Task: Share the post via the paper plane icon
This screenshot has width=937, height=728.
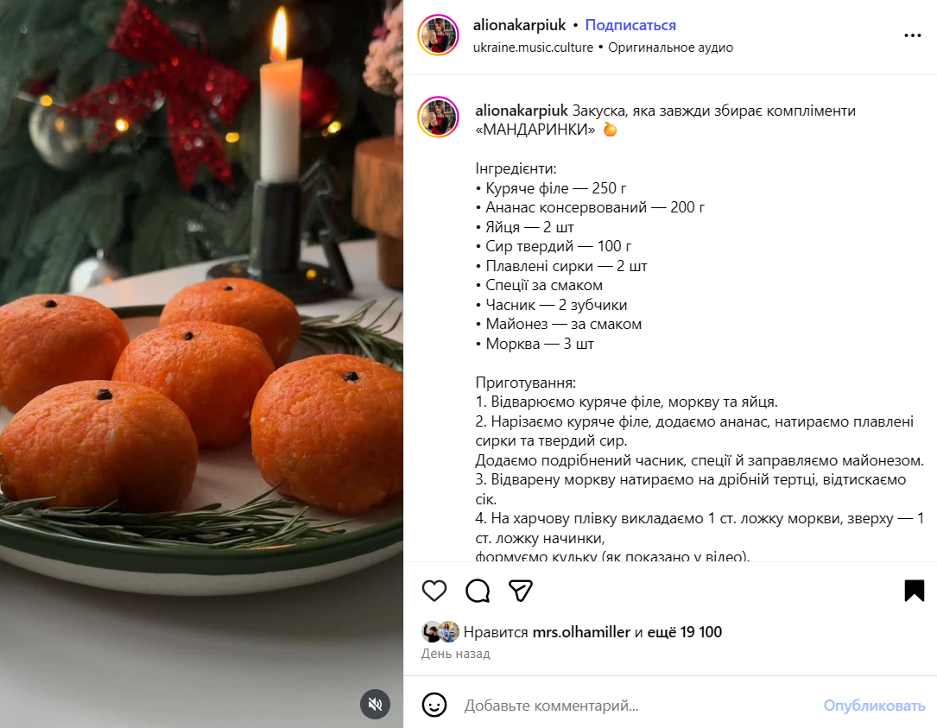Action: pyautogui.click(x=520, y=591)
